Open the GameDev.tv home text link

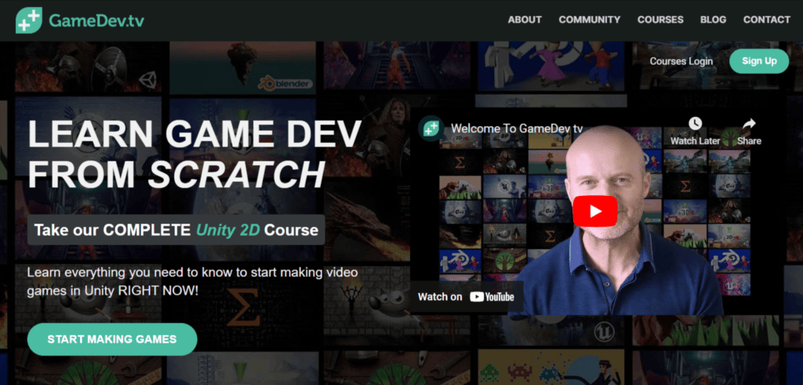(96, 20)
